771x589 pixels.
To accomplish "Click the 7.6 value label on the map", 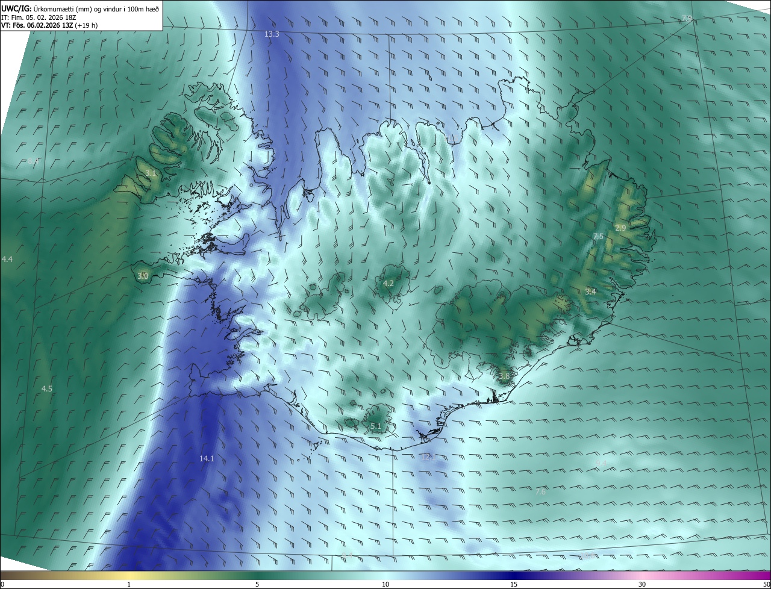I will (540, 492).
